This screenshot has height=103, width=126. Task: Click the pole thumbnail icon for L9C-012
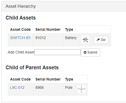[x=82, y=89]
